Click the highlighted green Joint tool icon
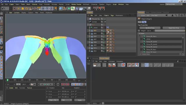The image size is (186, 105). [73, 8]
